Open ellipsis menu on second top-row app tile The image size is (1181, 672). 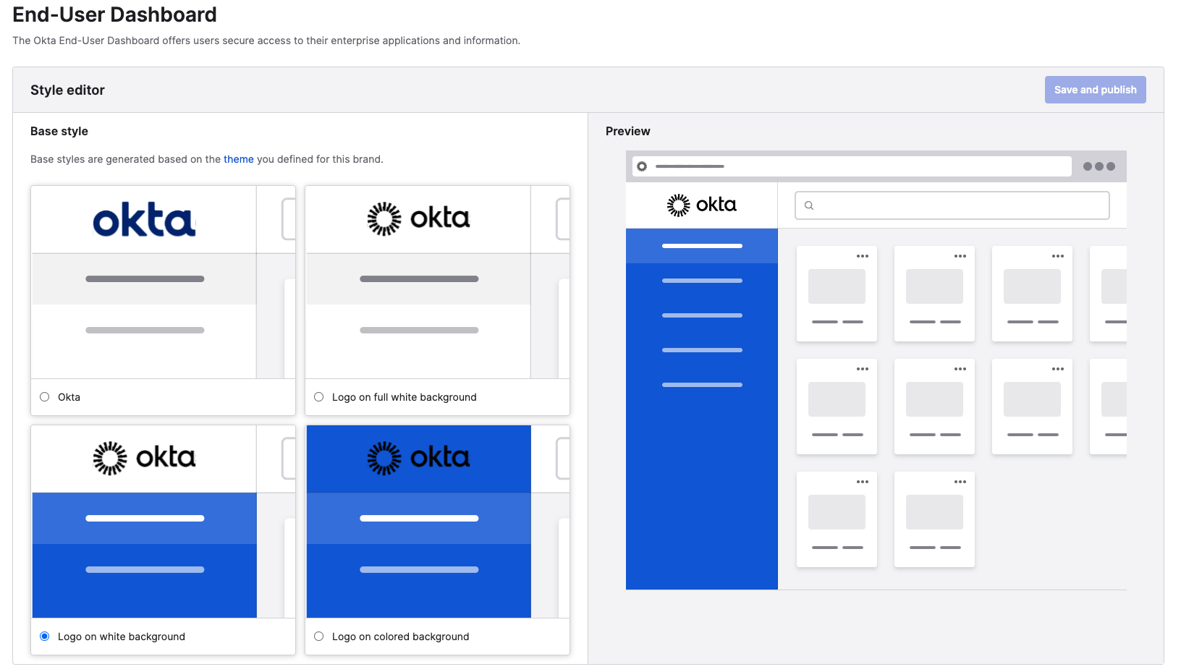tap(960, 256)
